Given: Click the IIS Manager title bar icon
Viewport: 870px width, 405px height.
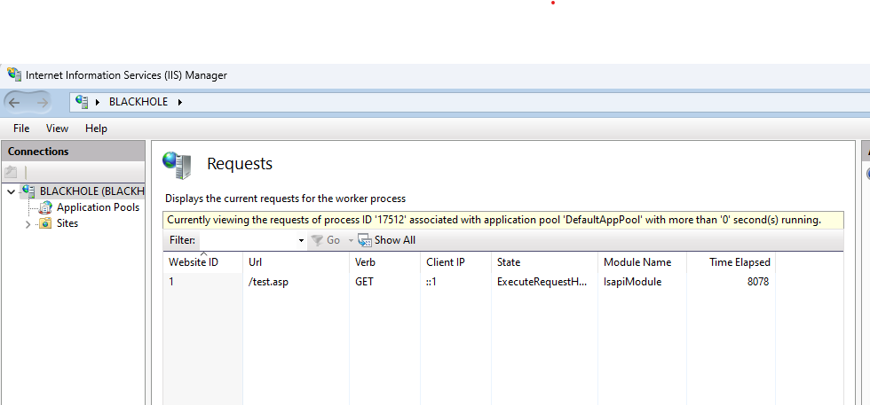Looking at the screenshot, I should (x=14, y=74).
